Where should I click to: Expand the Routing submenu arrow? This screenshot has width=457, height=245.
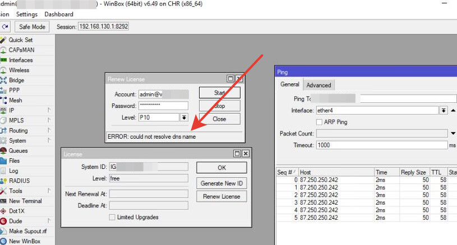(x=49, y=130)
